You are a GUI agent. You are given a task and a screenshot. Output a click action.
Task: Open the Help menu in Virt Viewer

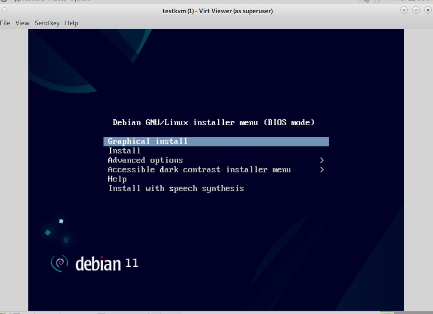point(72,23)
